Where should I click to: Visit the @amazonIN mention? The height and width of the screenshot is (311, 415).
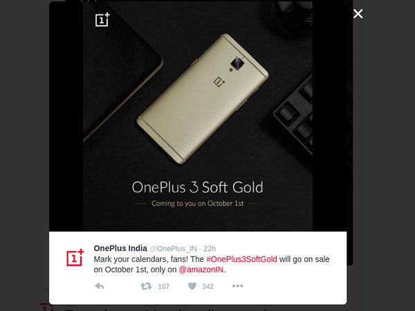(201, 270)
